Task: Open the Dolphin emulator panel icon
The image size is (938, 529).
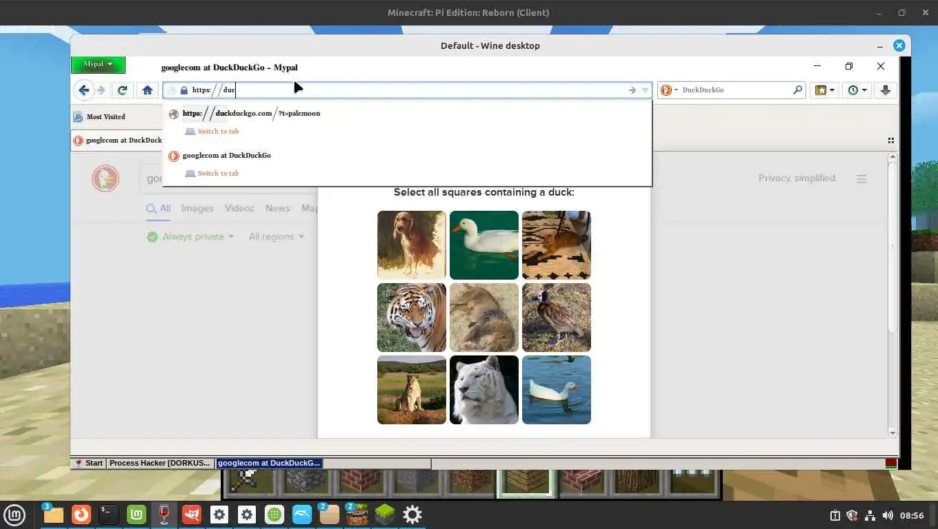Action: point(302,515)
